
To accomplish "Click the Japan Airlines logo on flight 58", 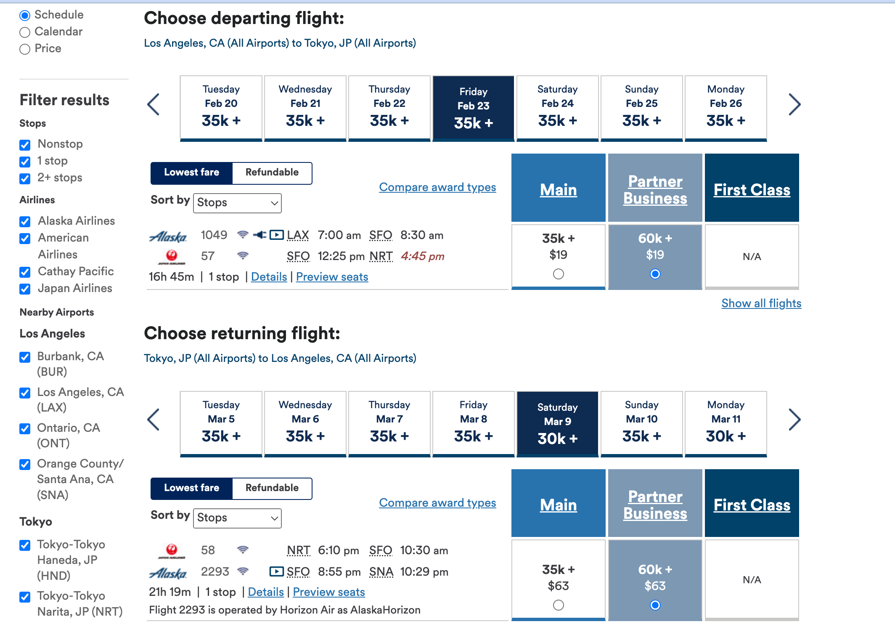I will [172, 551].
